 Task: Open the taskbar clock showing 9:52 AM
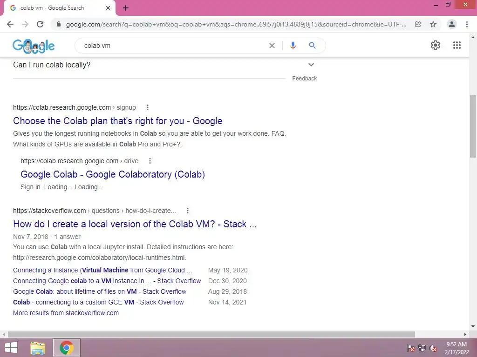457,348
